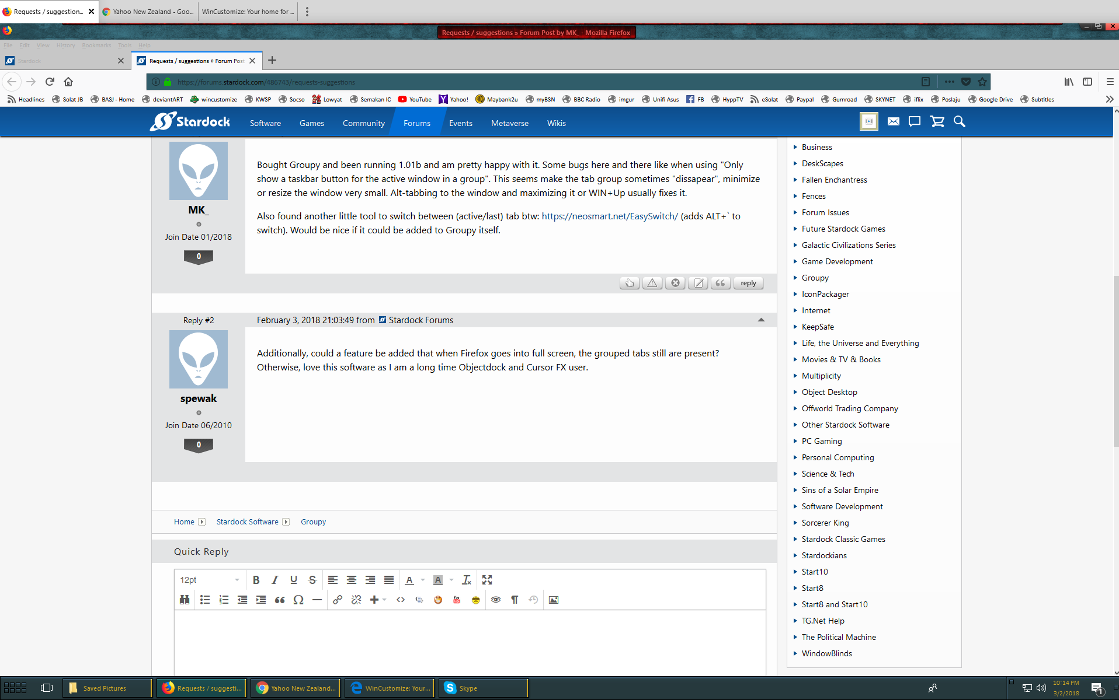Clear formatting in the editor
The image size is (1119, 700).
(467, 580)
